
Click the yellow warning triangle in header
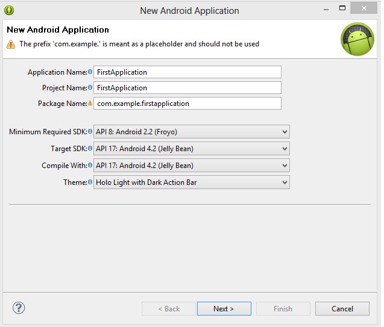tap(11, 45)
